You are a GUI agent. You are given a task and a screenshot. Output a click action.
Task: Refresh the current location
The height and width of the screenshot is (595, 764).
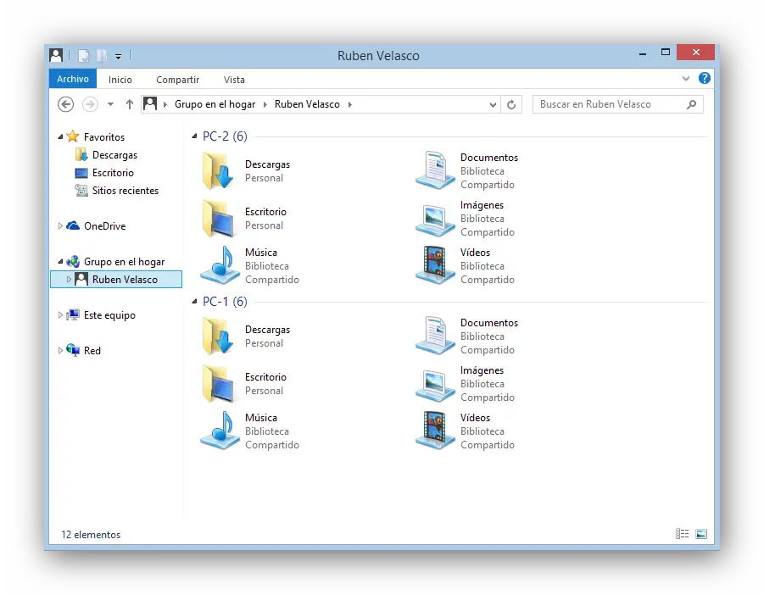pyautogui.click(x=511, y=105)
